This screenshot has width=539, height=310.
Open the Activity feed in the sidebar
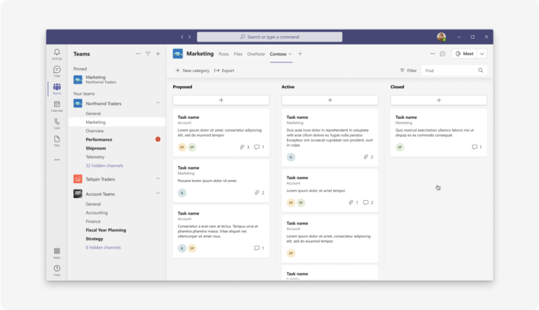57,54
